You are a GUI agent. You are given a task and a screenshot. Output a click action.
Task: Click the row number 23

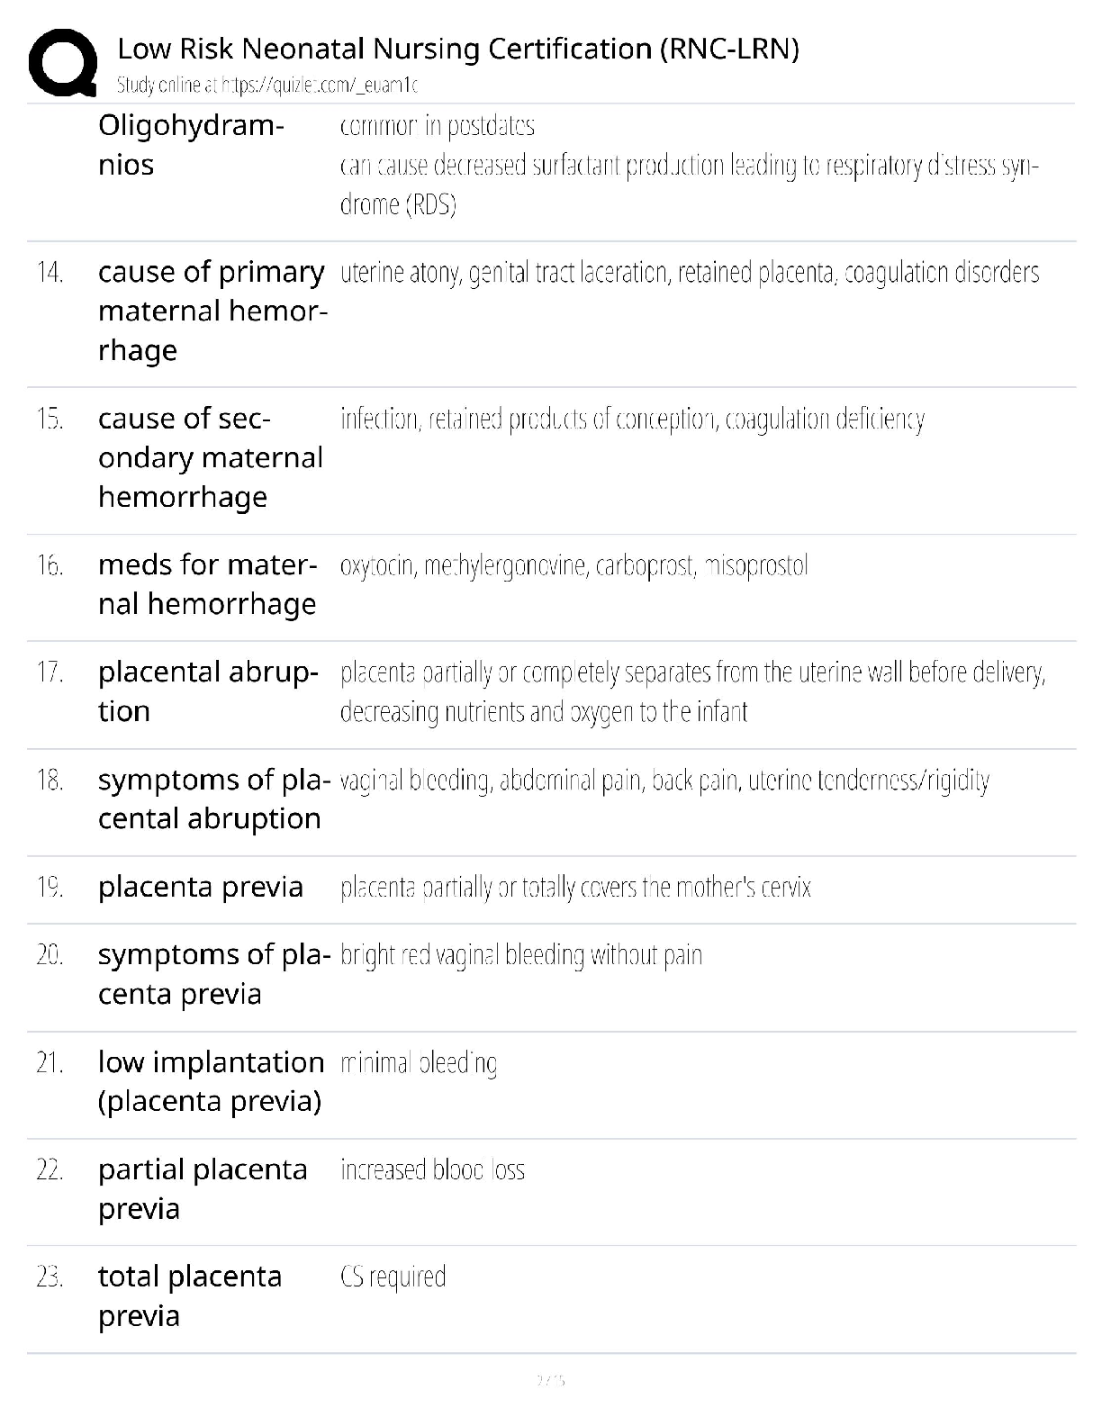[x=50, y=1277]
